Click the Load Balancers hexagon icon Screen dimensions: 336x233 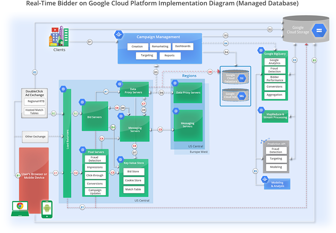click(63, 89)
